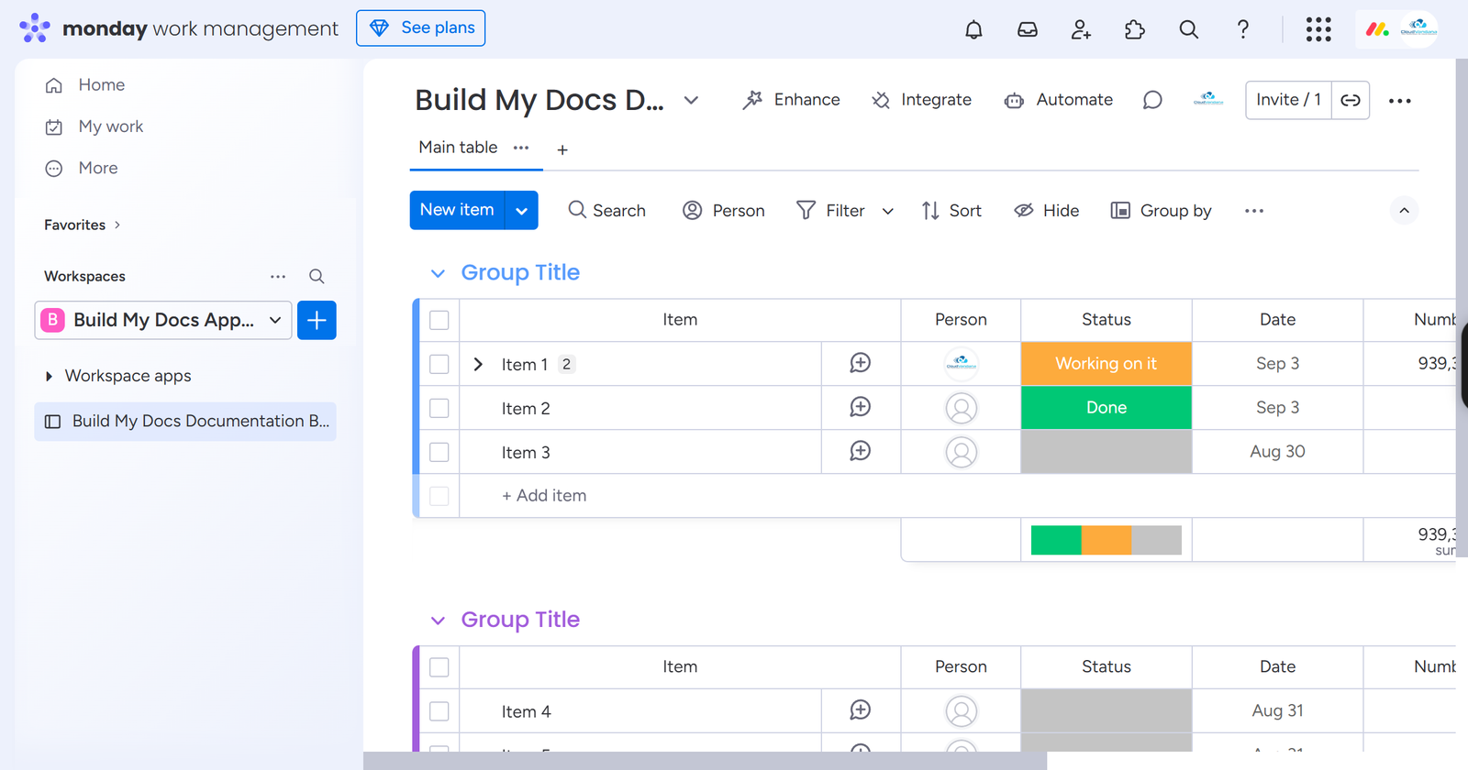Image resolution: width=1468 pixels, height=770 pixels.
Task: Open the inbox tray icon
Action: pyautogui.click(x=1028, y=29)
